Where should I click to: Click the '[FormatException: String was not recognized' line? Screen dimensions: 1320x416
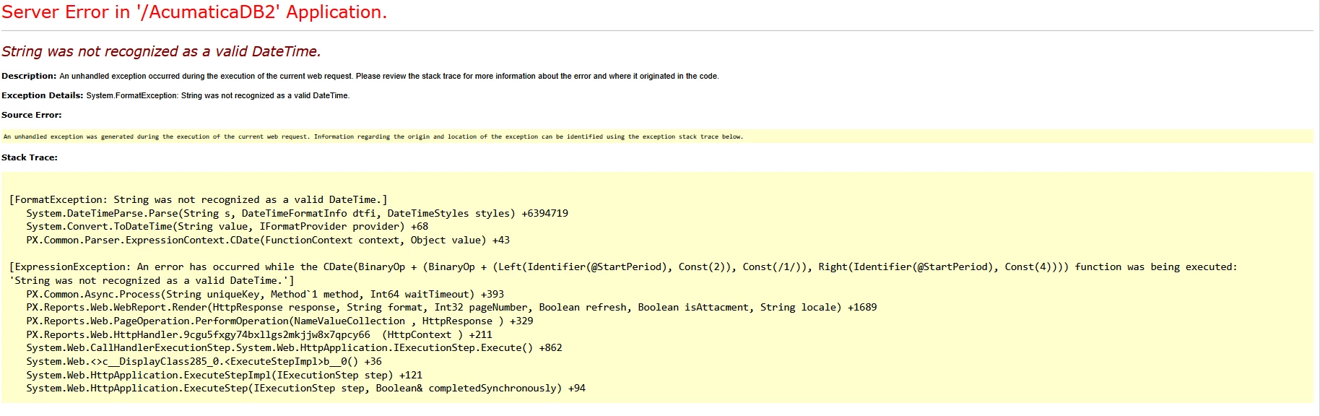pyautogui.click(x=199, y=200)
